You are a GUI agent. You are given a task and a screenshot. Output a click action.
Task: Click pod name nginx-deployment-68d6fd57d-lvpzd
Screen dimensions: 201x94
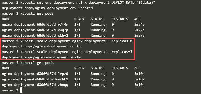click(35, 74)
